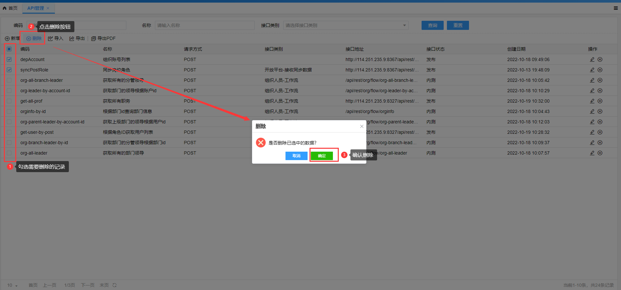Open the hamburger menu at top right
Viewport: 621px width, 290px height.
click(x=615, y=8)
